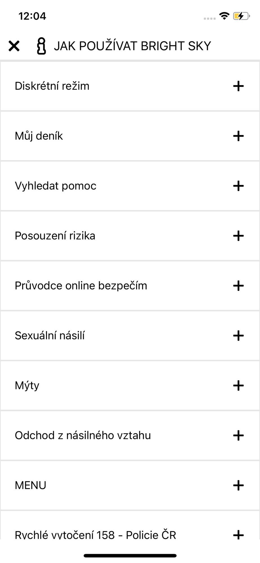The image size is (260, 563).
Task: Click the plus icon for Sexuální násilí
Action: (238, 336)
